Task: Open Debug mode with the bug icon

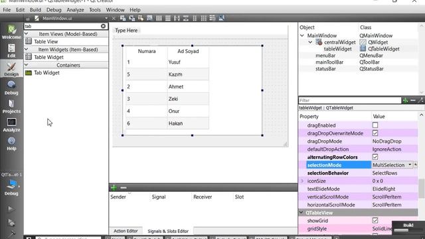Action: click(x=11, y=88)
